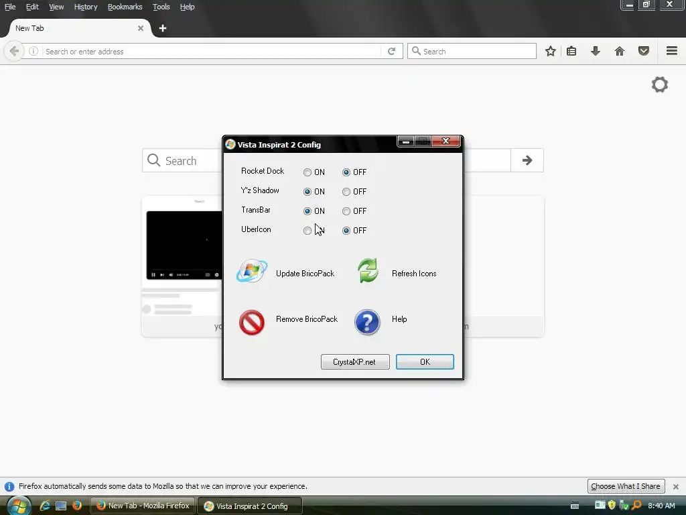Viewport: 686px width, 515px height.
Task: Open Firefox File menu
Action: click(x=10, y=7)
